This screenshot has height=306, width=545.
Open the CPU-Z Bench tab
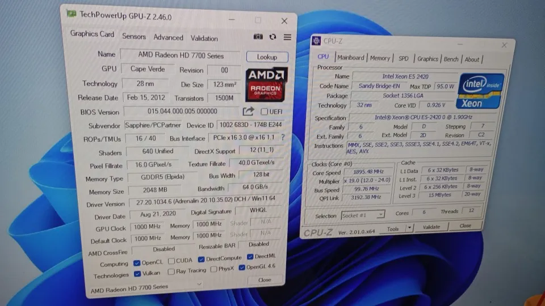pos(451,59)
